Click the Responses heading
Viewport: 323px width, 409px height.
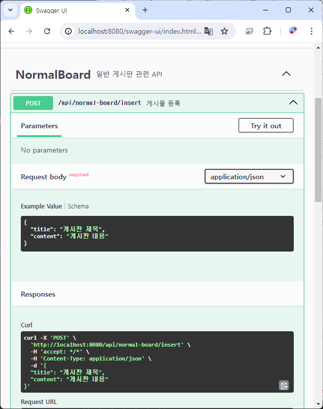click(38, 294)
